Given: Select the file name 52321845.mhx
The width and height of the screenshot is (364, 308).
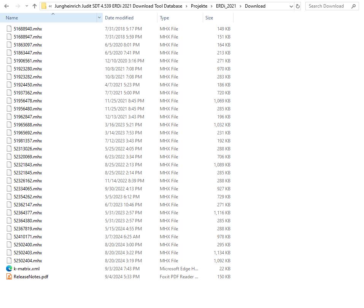Looking at the screenshot, I should pyautogui.click(x=28, y=172).
